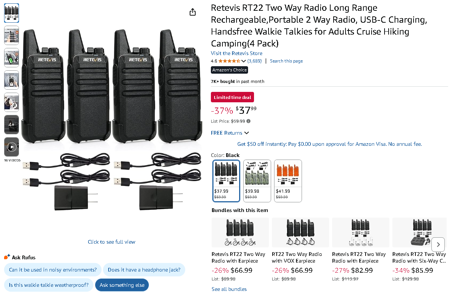Select the first product image thumbnail

tap(12, 13)
